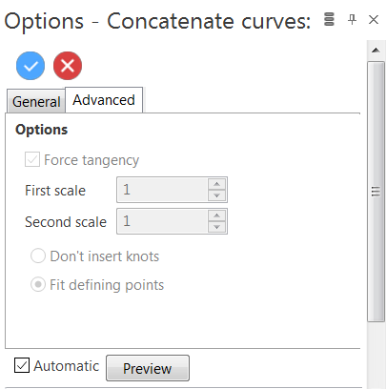Increase the First scale value
Screen dimensions: 386x389
point(216,184)
